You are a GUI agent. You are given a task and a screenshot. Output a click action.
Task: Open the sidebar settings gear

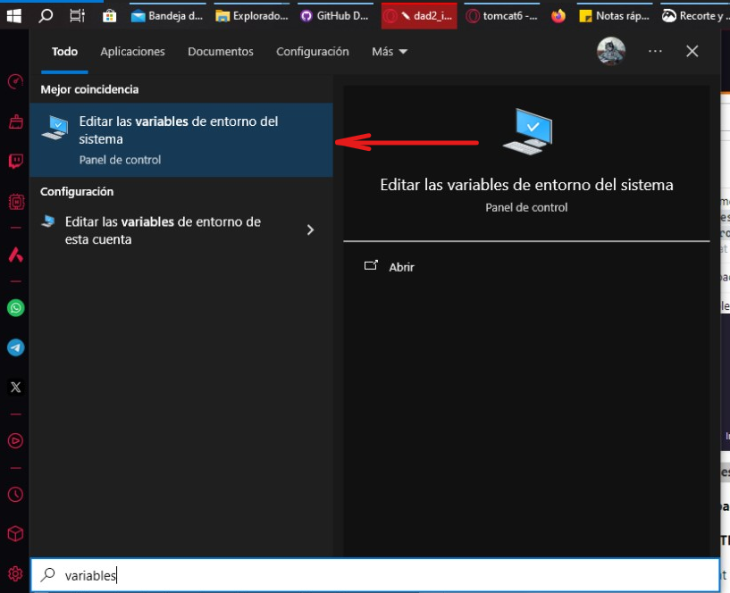[15, 573]
